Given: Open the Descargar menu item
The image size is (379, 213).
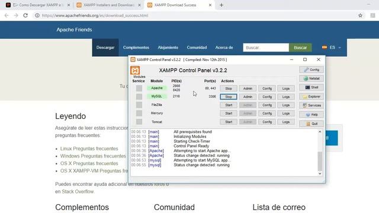Looking at the screenshot, I should point(105,47).
